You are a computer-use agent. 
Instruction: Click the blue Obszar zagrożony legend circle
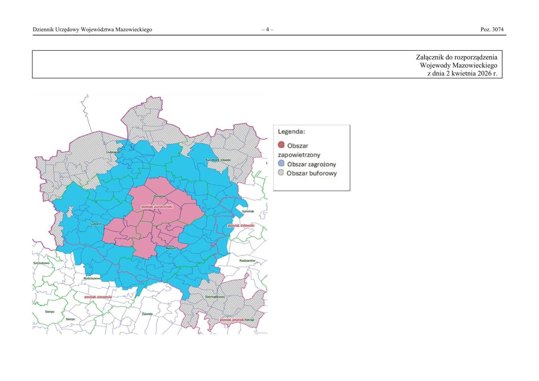281,163
